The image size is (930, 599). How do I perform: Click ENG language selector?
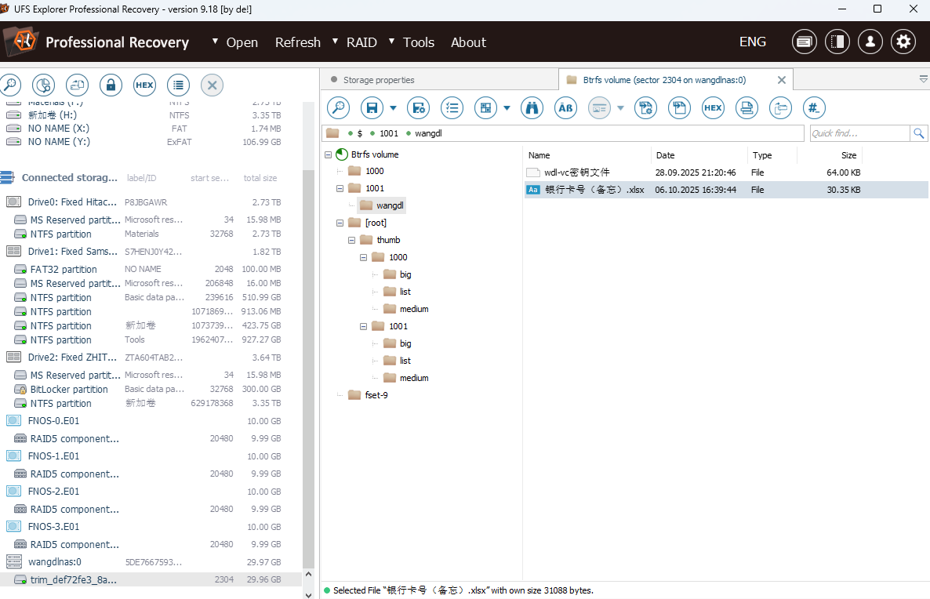(x=752, y=42)
